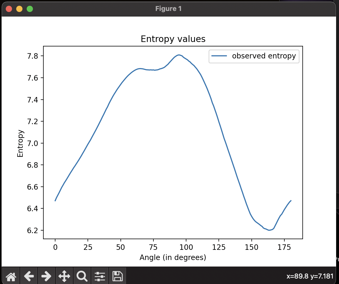Reset the plot to original view with Home

(x=11, y=276)
